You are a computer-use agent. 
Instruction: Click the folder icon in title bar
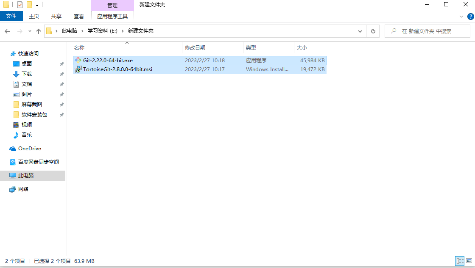tap(6, 5)
